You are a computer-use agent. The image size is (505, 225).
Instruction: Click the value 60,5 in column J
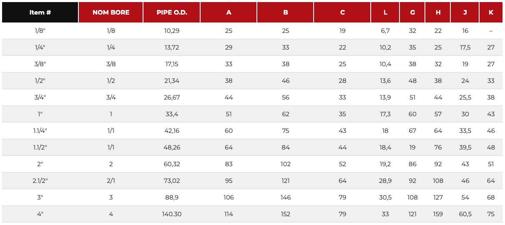click(465, 214)
